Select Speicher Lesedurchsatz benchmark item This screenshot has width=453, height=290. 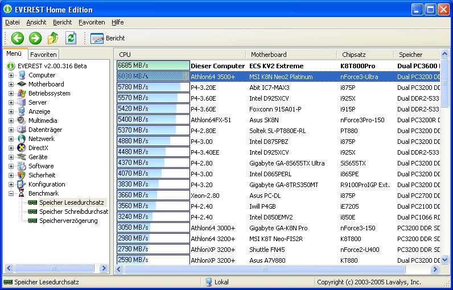tap(71, 202)
